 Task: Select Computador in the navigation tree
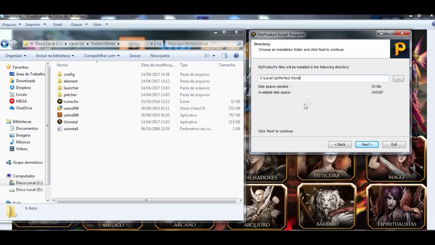coord(20,176)
